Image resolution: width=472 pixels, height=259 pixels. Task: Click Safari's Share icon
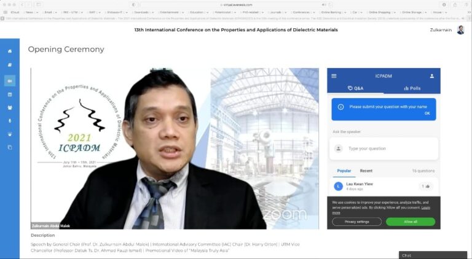click(x=455, y=5)
